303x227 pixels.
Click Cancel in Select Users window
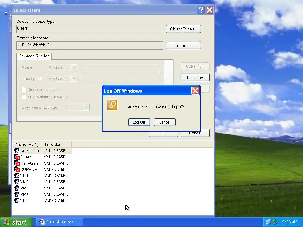click(x=195, y=134)
